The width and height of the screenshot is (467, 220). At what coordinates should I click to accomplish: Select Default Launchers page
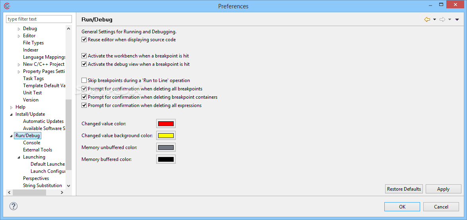[x=48, y=164]
